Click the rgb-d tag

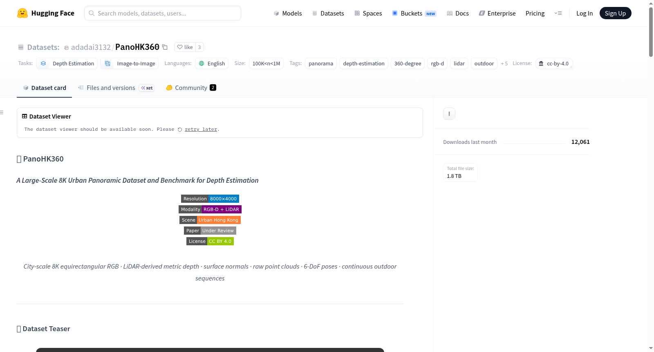click(437, 63)
